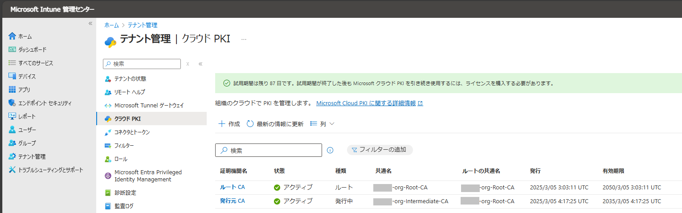Sort by 種類 column header
Image resolution: width=682 pixels, height=213 pixels.
341,171
